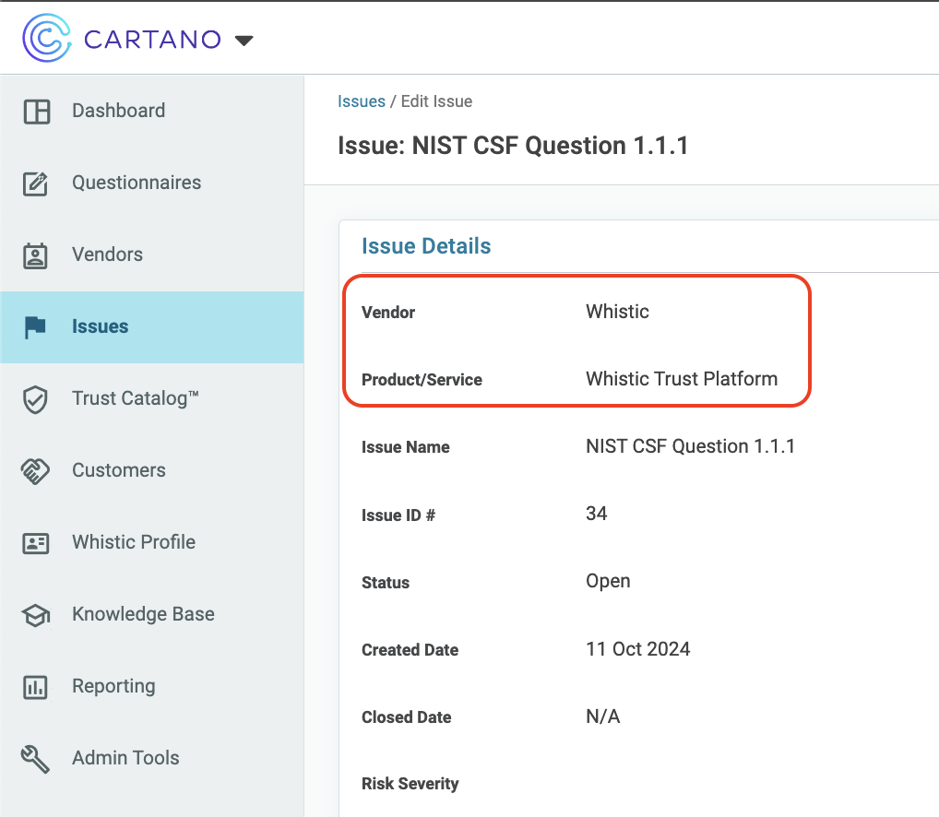Click the Created Date '11 Oct 2024'
This screenshot has height=817, width=939.
(x=637, y=649)
